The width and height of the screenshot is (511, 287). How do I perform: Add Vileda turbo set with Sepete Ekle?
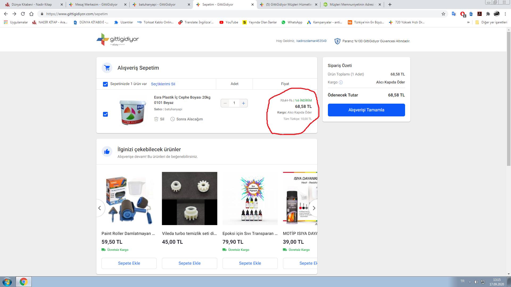[189, 263]
